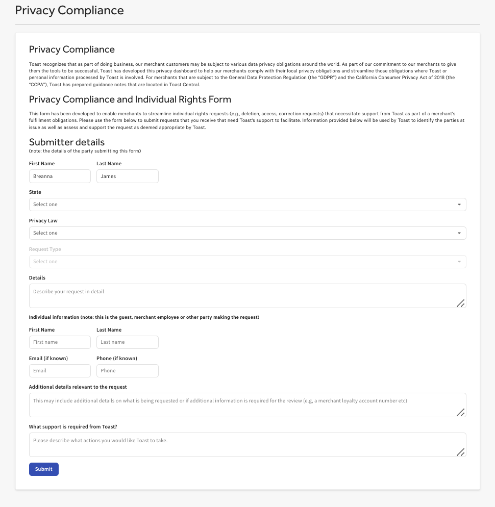Focus the Phone (if known) field
Image resolution: width=495 pixels, height=507 pixels.
tap(127, 370)
